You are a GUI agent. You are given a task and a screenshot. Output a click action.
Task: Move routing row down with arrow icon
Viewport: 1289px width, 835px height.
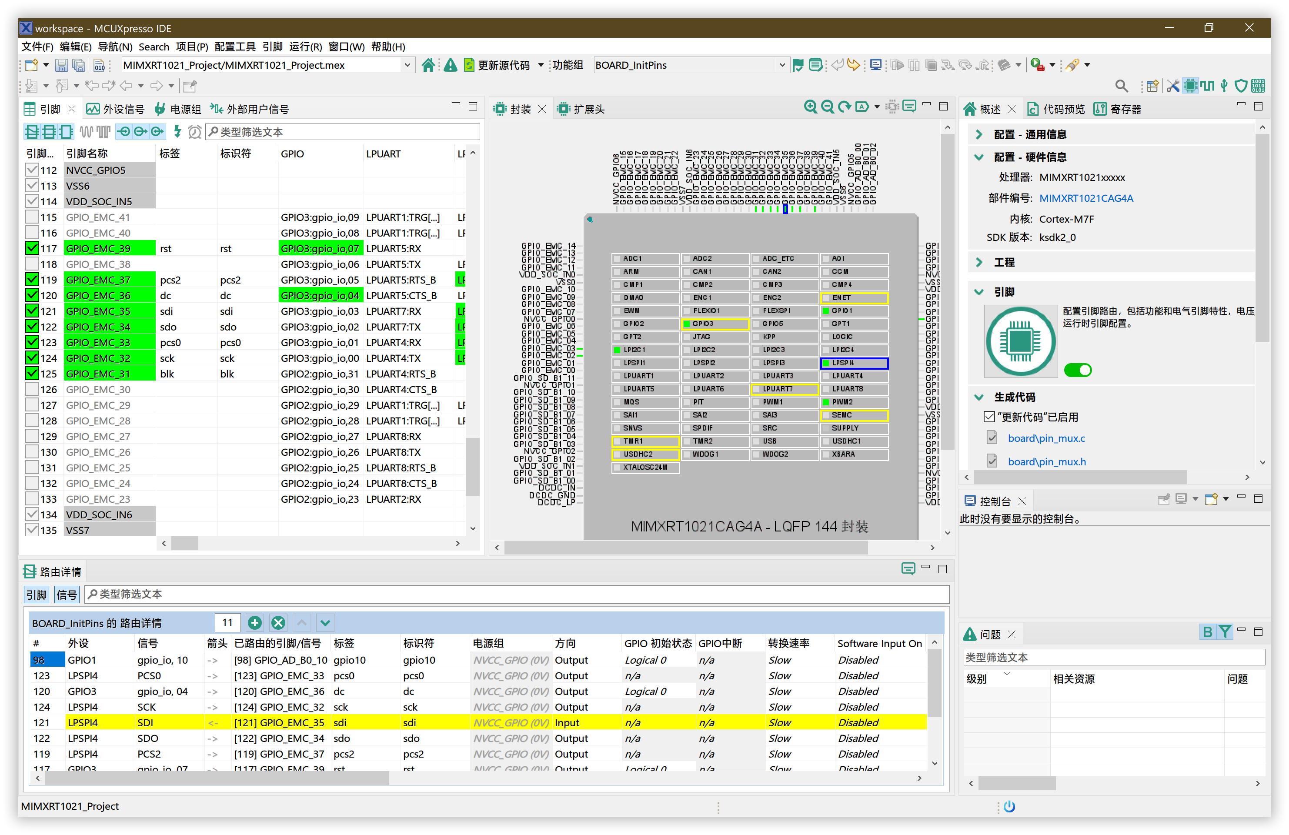pyautogui.click(x=325, y=623)
